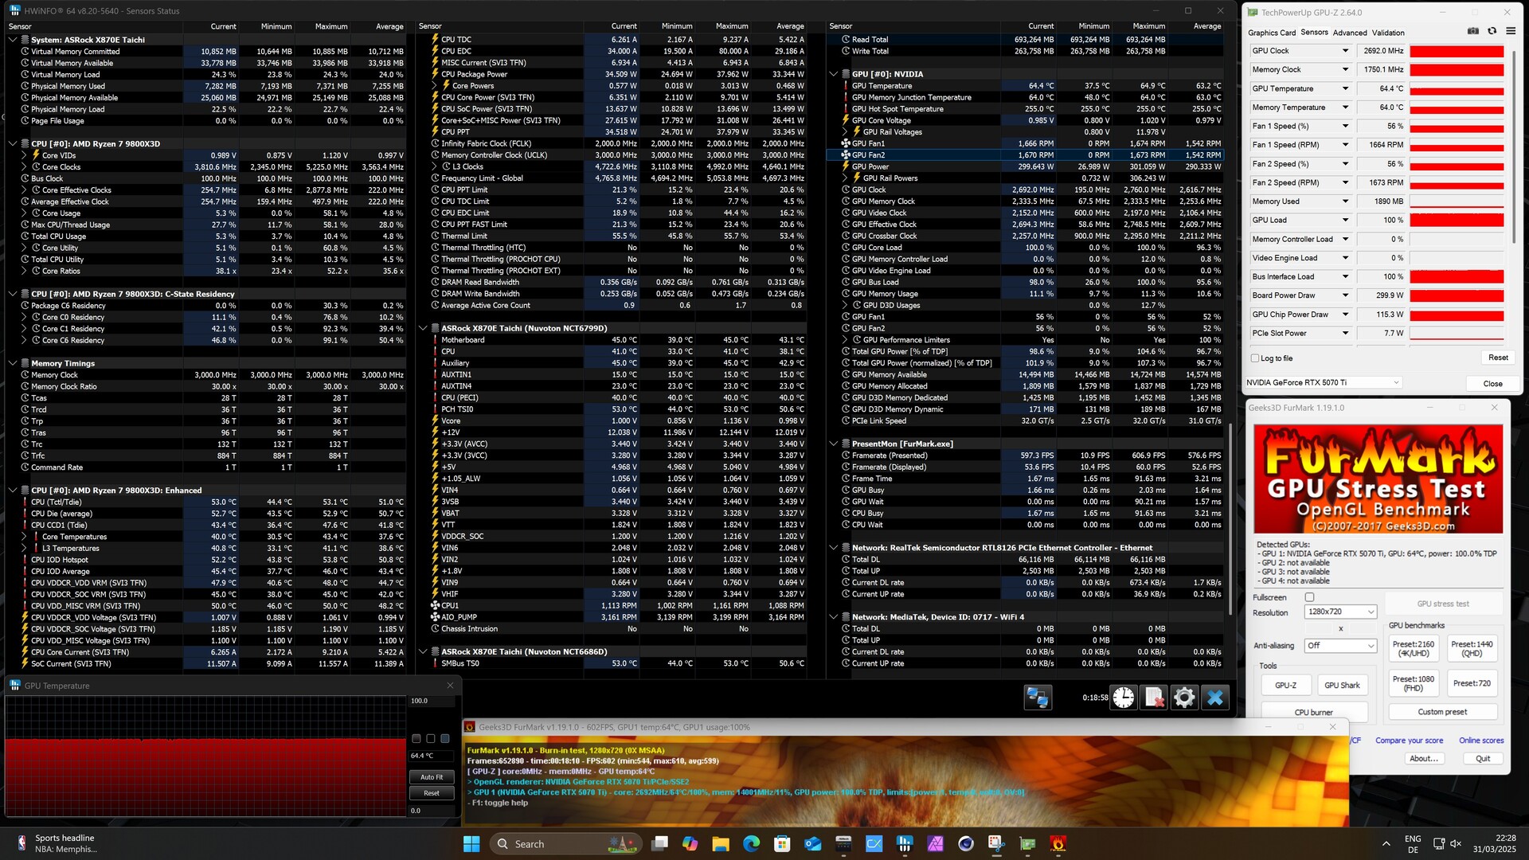Click the HWiNFO logging start icon
The width and height of the screenshot is (1529, 860).
tap(1154, 698)
